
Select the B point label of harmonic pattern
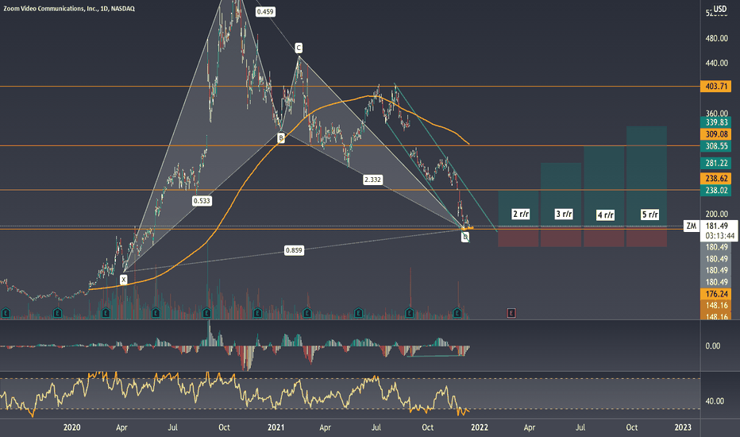(x=281, y=138)
